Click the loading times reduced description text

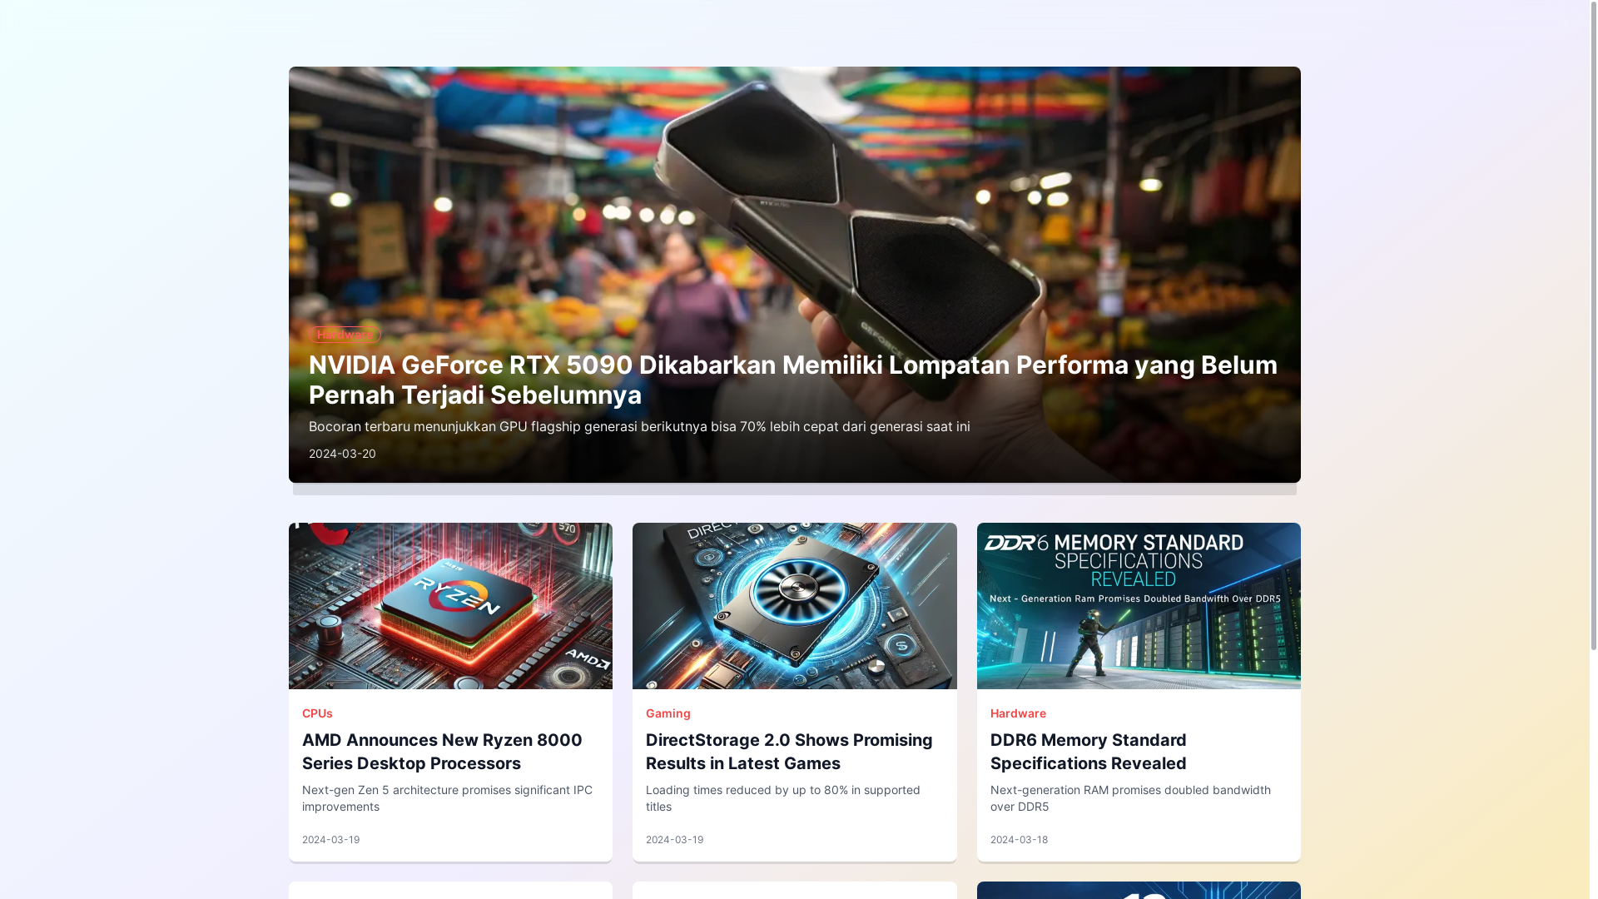point(782,798)
